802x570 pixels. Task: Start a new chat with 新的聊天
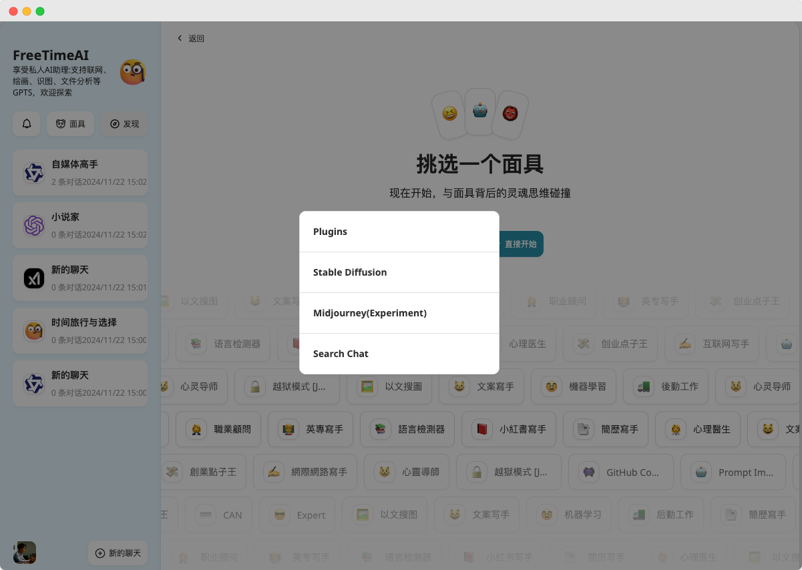(118, 553)
